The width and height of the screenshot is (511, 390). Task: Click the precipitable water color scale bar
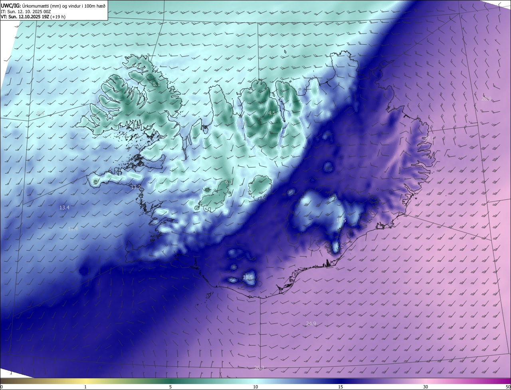[255, 381]
